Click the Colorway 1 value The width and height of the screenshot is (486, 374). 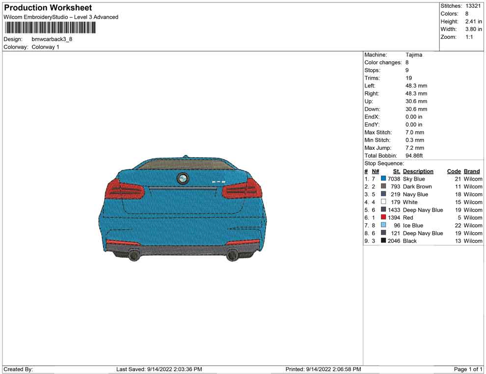pos(45,47)
